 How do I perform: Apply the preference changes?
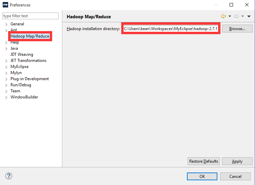click(237, 161)
